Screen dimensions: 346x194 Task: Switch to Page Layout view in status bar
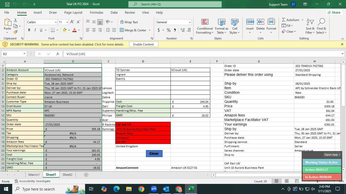286,181
